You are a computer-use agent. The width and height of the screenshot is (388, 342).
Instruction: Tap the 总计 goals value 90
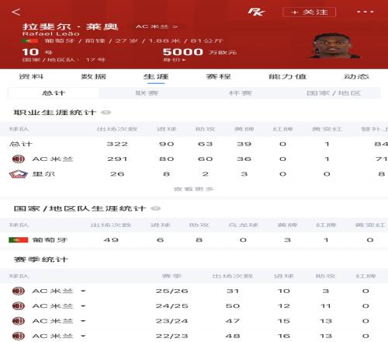pyautogui.click(x=167, y=144)
